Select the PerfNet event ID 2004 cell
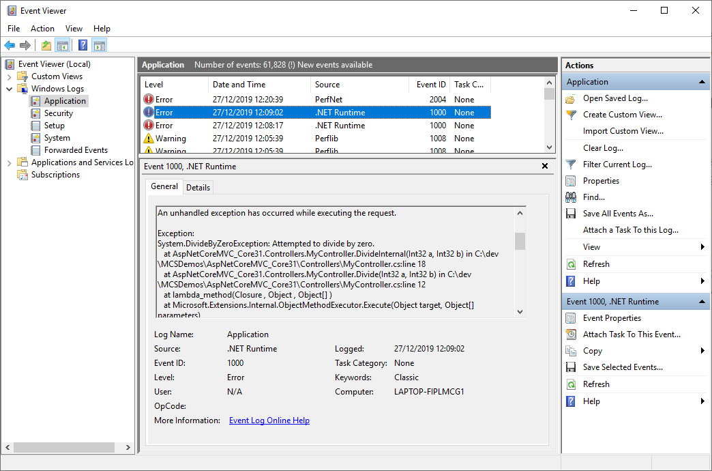 click(x=438, y=100)
